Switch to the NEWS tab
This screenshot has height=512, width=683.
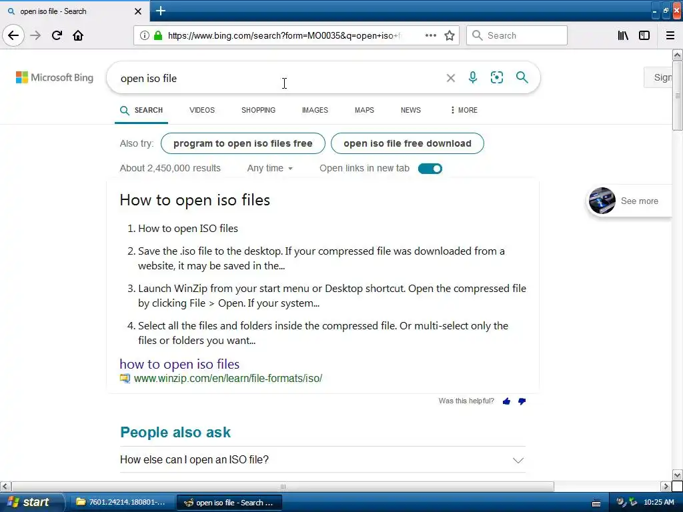(x=411, y=110)
